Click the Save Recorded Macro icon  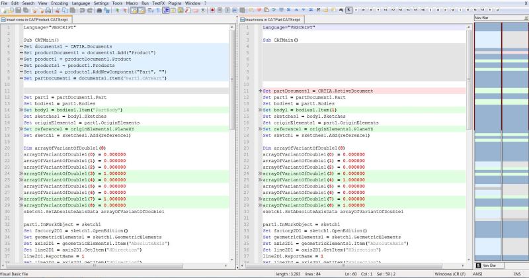[242, 11]
